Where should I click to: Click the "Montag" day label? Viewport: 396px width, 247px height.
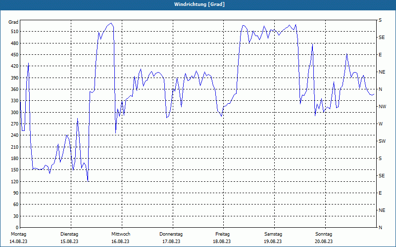[x=18, y=234]
